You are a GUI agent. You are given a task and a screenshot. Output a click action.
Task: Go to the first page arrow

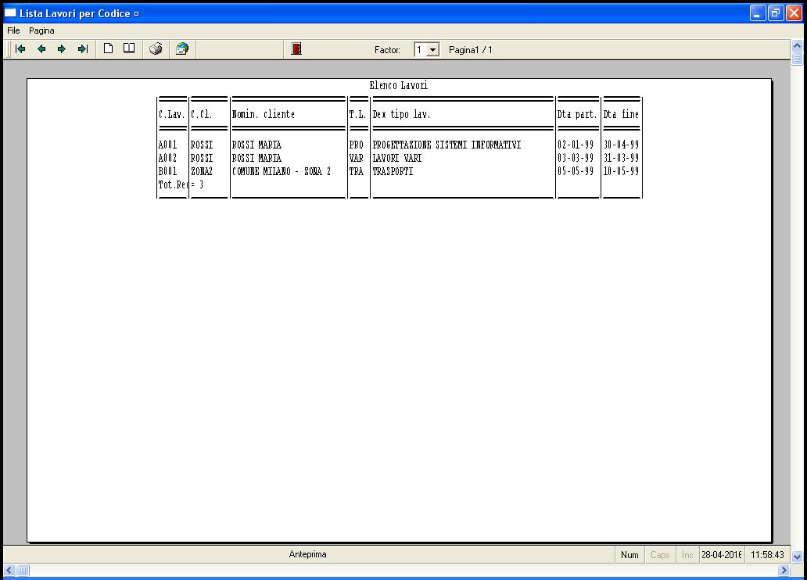pos(20,49)
